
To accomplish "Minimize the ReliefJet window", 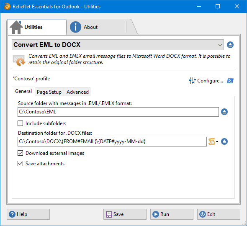I will (x=199, y=6).
